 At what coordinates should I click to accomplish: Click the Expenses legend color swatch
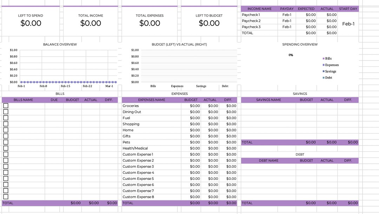click(x=324, y=65)
